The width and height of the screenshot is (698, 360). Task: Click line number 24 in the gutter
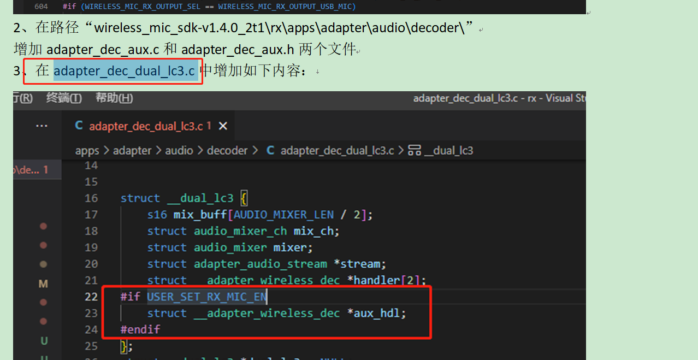[x=91, y=329]
